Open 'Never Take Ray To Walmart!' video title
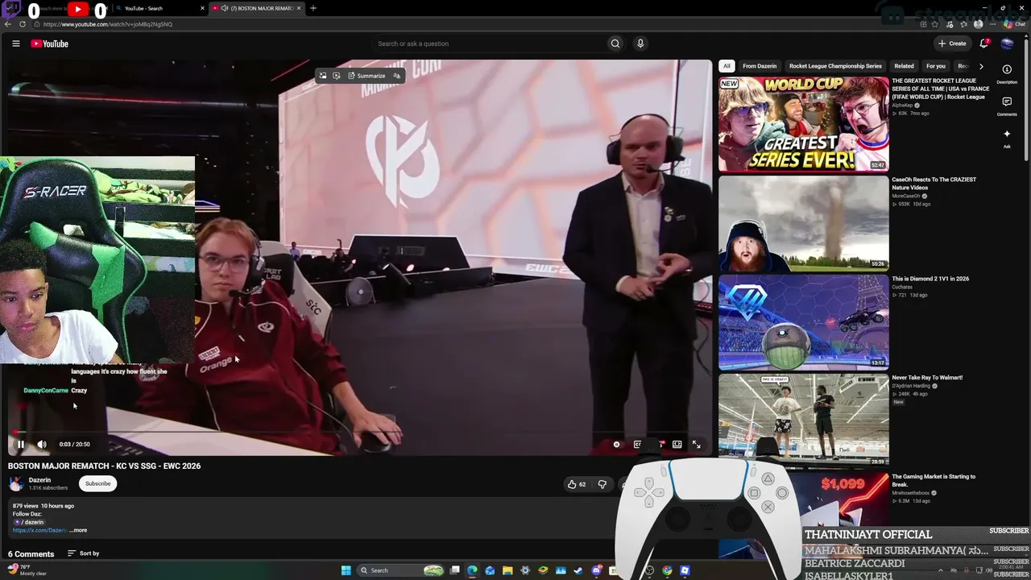The height and width of the screenshot is (580, 1031). point(927,378)
